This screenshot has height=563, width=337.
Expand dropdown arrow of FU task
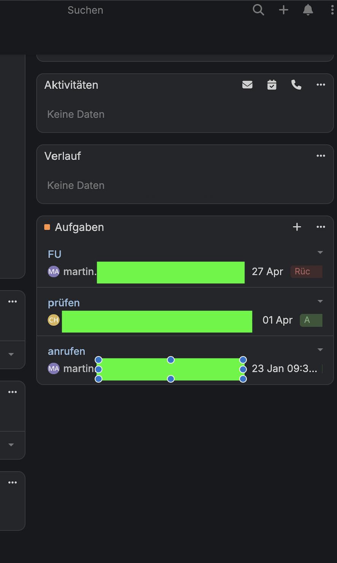click(320, 253)
